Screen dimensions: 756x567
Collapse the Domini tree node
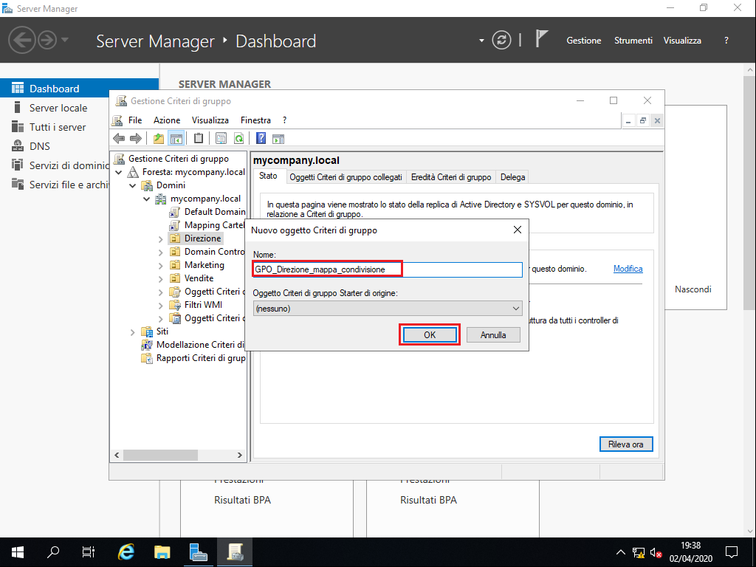click(133, 185)
